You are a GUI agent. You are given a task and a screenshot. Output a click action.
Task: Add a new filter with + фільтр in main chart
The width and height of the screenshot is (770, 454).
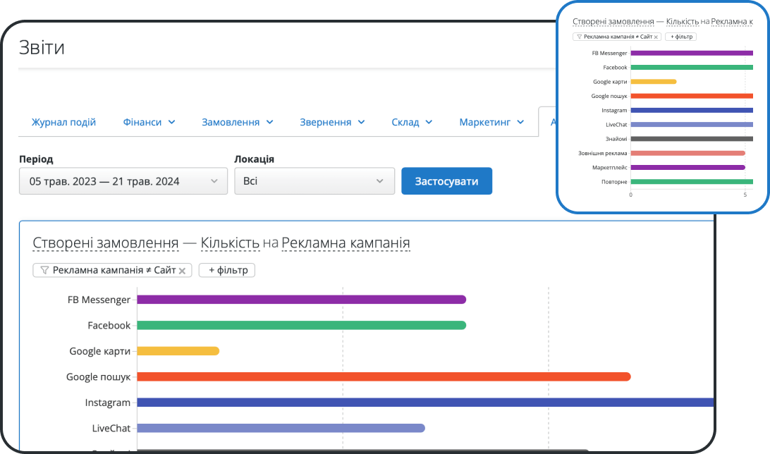pos(226,271)
